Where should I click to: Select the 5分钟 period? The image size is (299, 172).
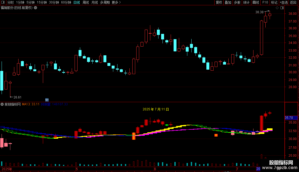(30, 2)
